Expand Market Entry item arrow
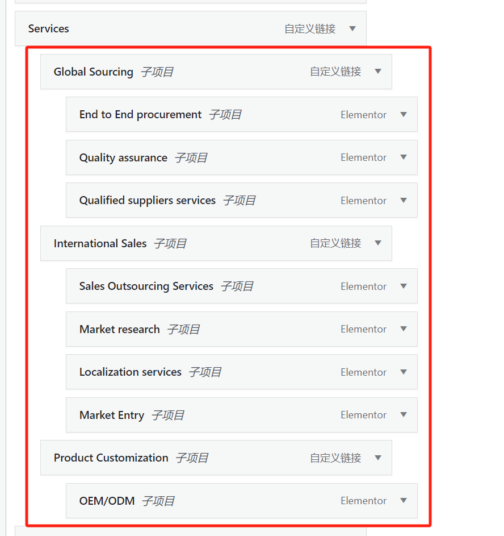The height and width of the screenshot is (536, 504). pos(404,415)
